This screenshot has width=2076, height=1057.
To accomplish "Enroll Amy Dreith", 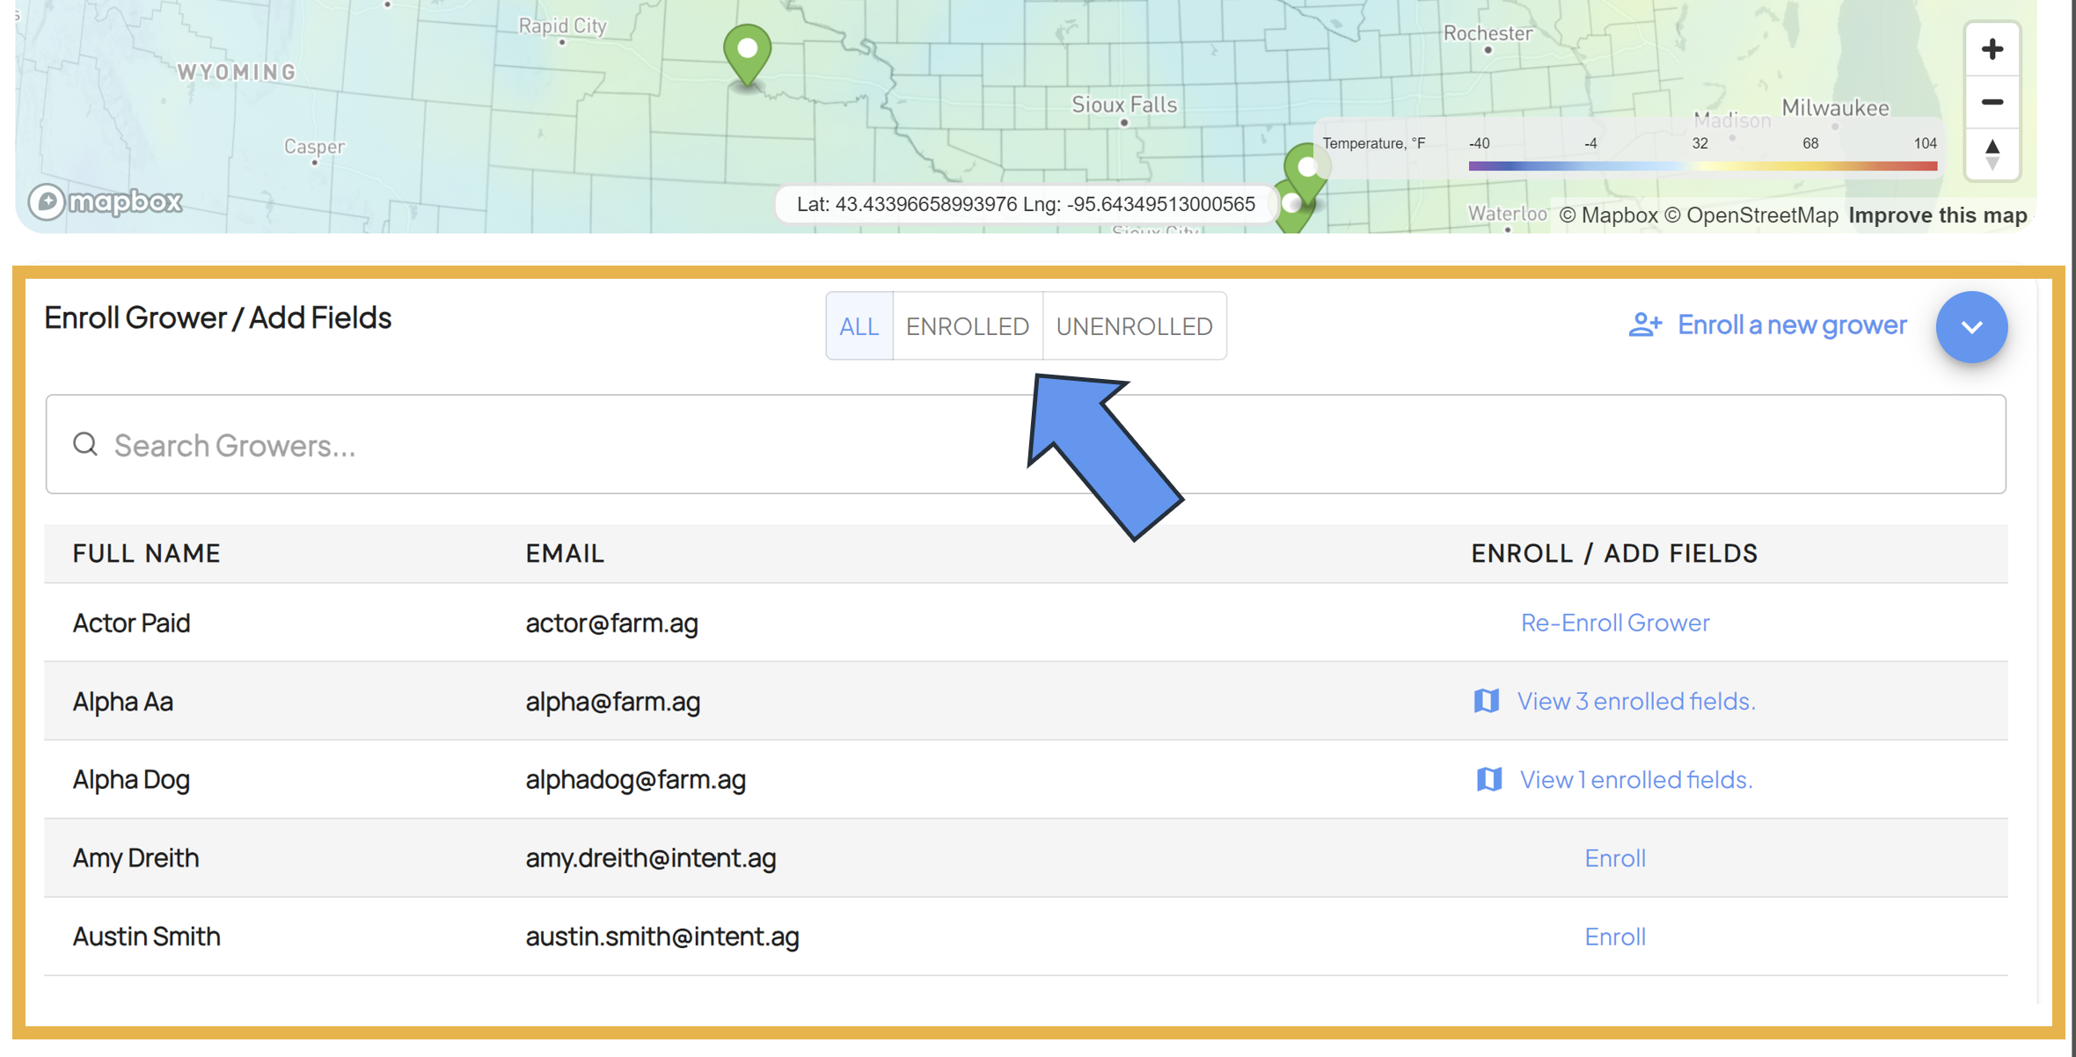I will [1615, 858].
